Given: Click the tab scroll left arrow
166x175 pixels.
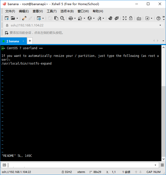Looking at the screenshot, I should pos(154,41).
